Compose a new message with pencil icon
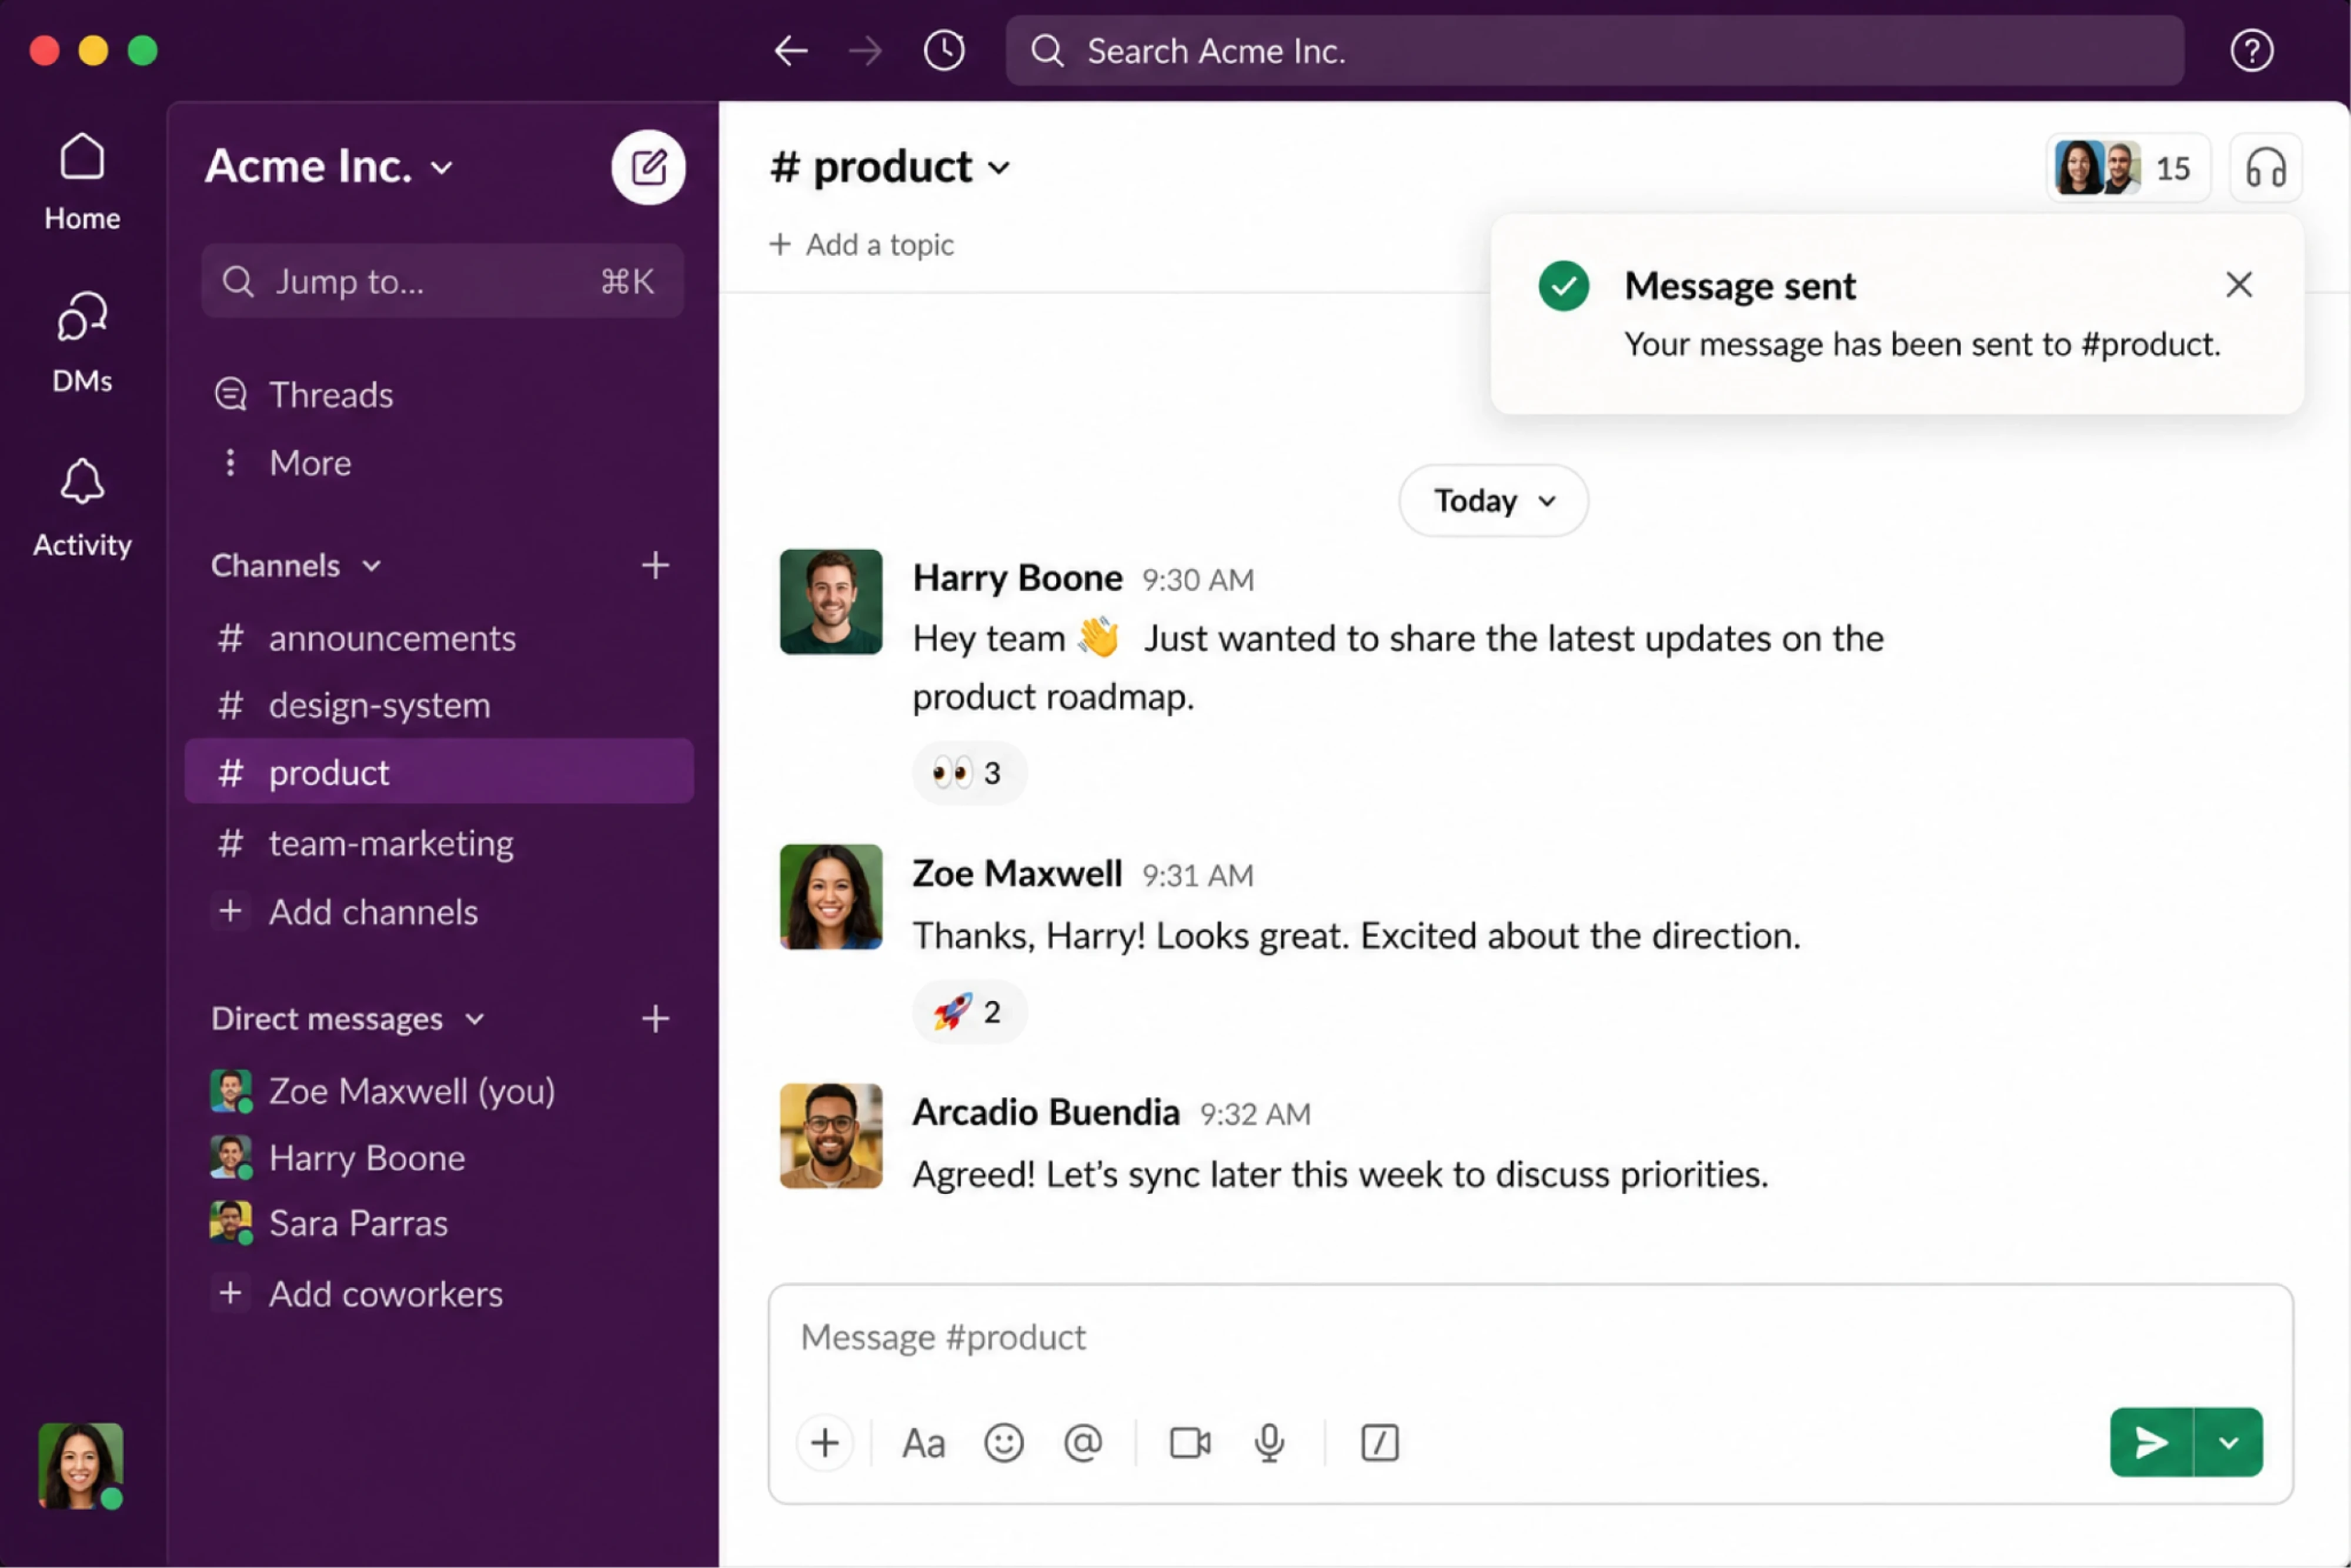 [649, 167]
